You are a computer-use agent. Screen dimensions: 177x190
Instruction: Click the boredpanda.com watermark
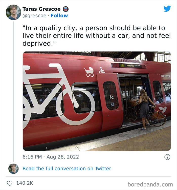click(x=150, y=184)
